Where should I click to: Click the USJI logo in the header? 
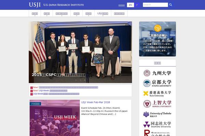[35, 5]
